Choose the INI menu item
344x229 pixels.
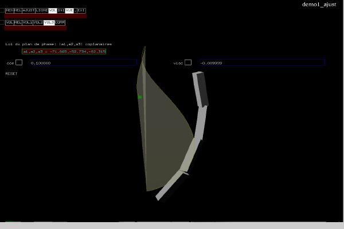pos(61,10)
